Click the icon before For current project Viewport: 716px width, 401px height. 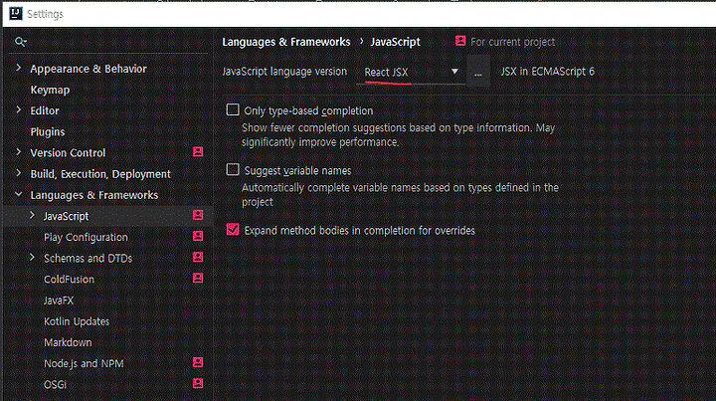[x=460, y=41]
